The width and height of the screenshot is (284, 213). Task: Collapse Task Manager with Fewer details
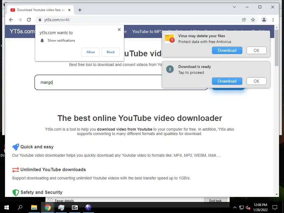point(61,201)
